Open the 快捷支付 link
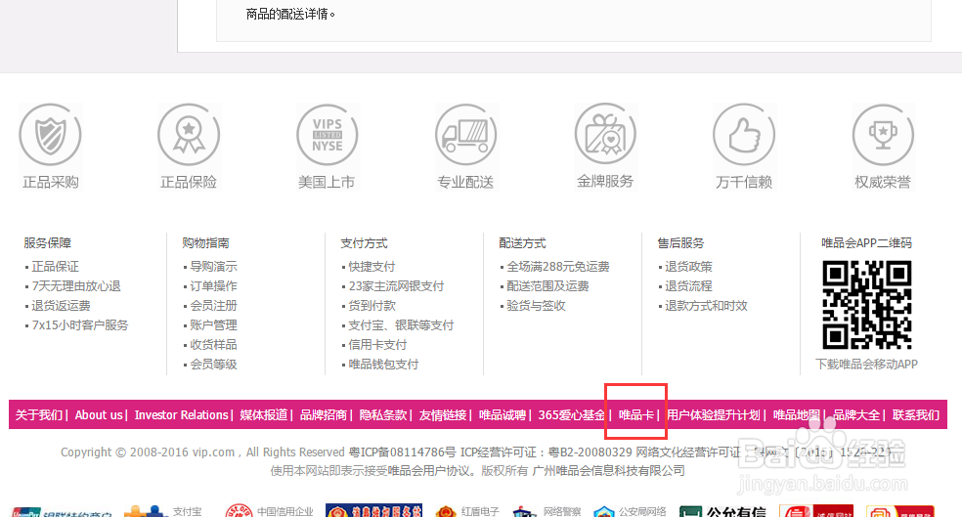 [372, 267]
